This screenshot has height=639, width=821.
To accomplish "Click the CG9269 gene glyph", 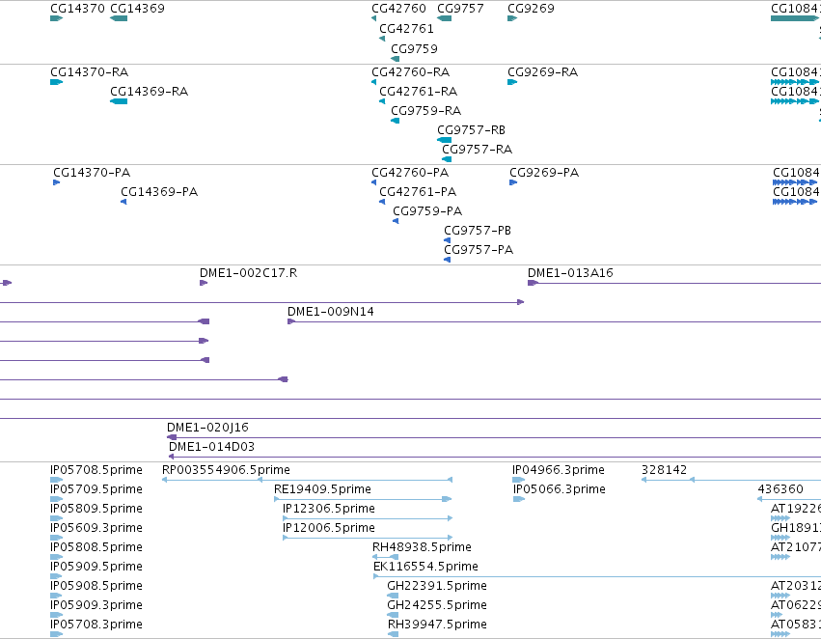I will 512,18.
